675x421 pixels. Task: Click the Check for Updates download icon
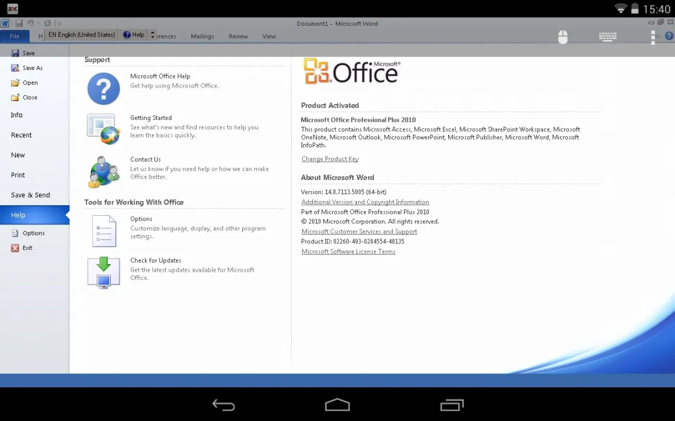click(104, 272)
